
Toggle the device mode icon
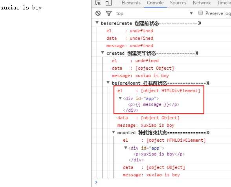(x=108, y=3)
